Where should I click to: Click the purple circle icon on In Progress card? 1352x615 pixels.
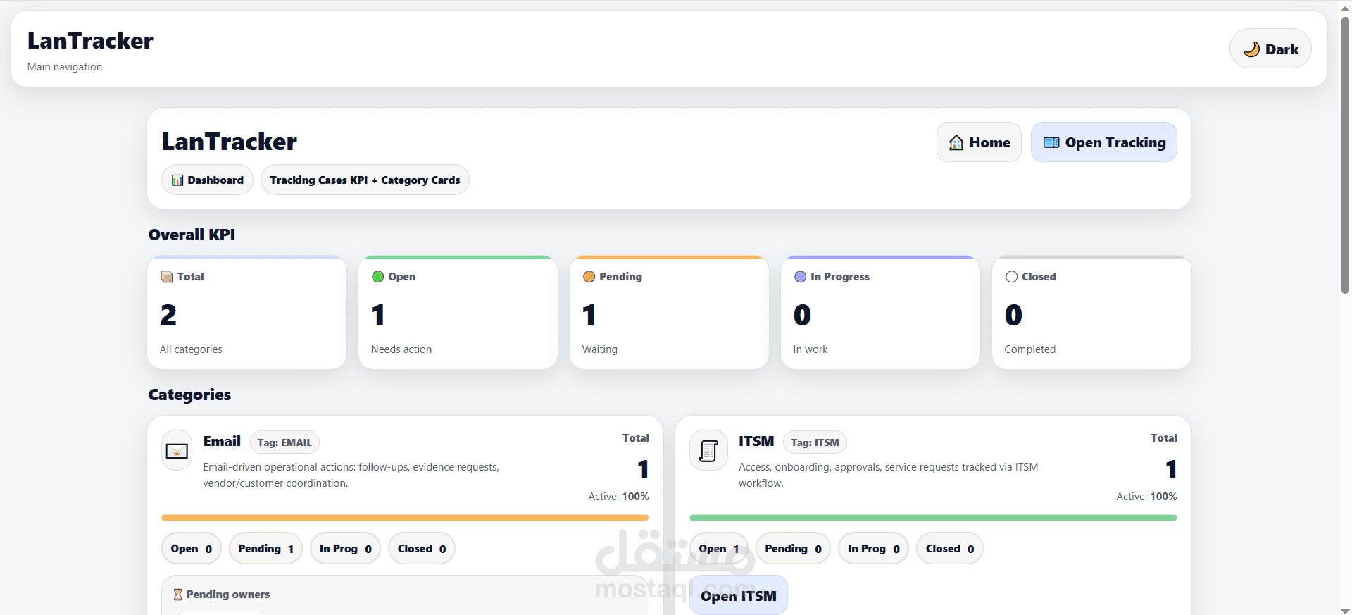pos(801,277)
